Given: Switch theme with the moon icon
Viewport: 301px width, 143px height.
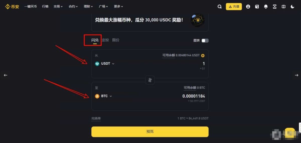Looking at the screenshot, I should (x=292, y=7).
